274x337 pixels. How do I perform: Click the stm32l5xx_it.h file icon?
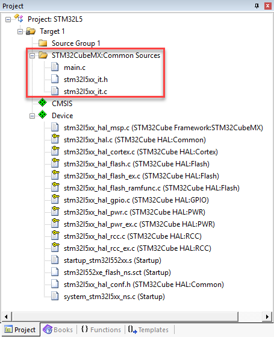point(55,80)
